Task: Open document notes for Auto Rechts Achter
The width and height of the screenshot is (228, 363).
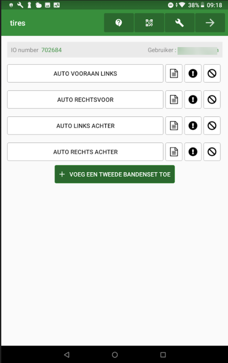Action: click(174, 152)
